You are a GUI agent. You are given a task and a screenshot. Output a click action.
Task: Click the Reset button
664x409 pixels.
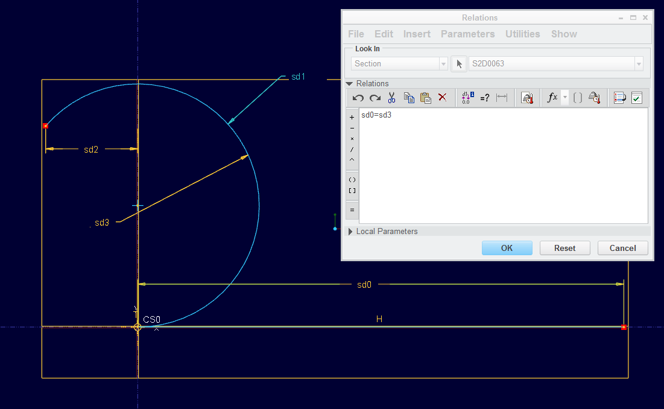[565, 248]
